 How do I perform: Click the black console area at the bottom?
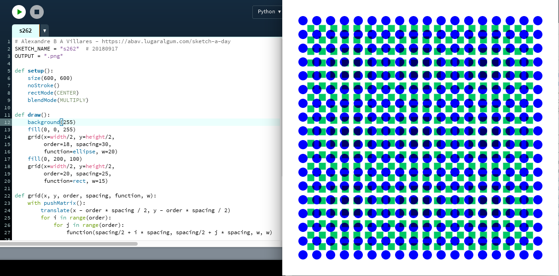click(x=138, y=268)
